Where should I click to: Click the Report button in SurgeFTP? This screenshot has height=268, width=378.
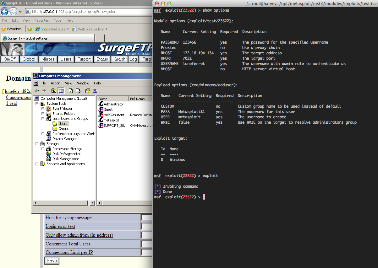pos(84,59)
